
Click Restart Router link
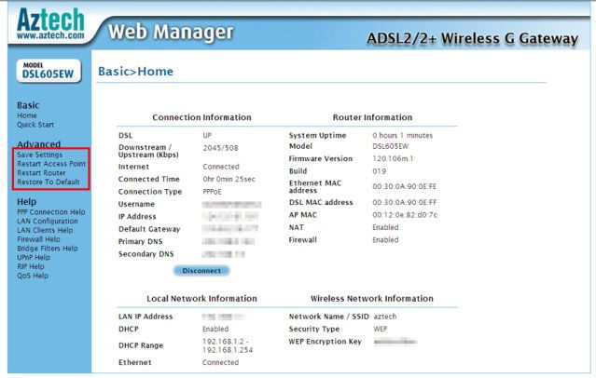point(41,173)
